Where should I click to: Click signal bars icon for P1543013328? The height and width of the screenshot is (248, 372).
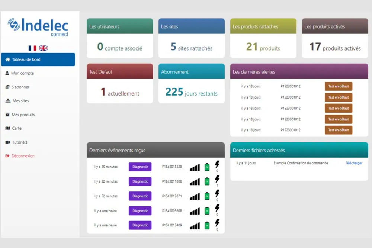pyautogui.click(x=195, y=167)
